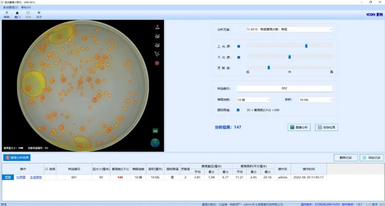
Task: Select the green cursor arrow tool
Action: click(x=157, y=54)
